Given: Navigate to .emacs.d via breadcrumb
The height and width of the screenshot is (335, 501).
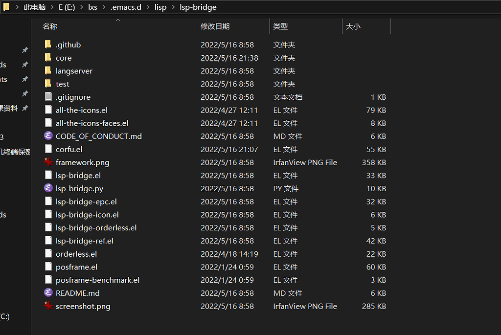Looking at the screenshot, I should tap(126, 7).
